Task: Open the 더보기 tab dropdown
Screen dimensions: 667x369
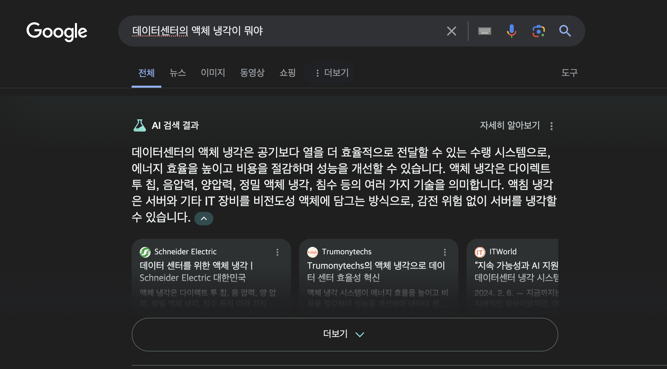Action: pyautogui.click(x=332, y=73)
